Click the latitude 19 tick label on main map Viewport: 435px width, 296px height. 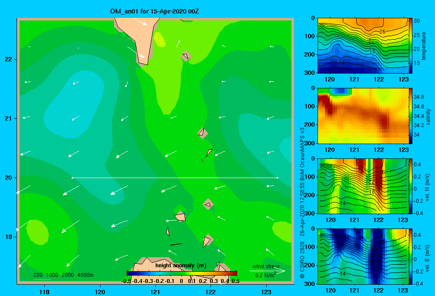(9, 237)
